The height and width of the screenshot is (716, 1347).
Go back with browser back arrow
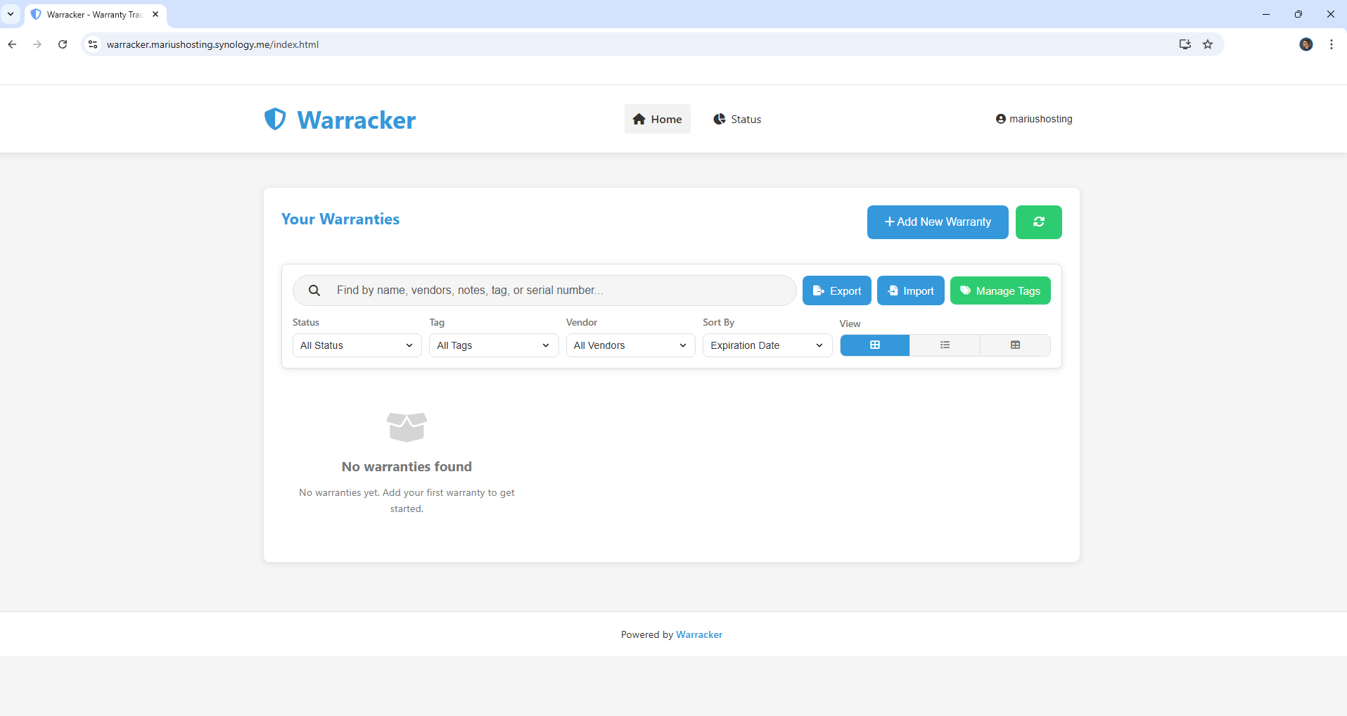[x=12, y=44]
